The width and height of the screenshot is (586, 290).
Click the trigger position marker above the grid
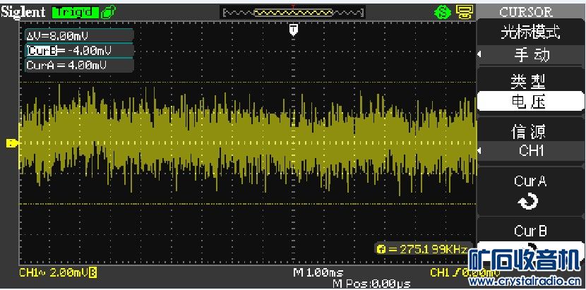(x=294, y=29)
